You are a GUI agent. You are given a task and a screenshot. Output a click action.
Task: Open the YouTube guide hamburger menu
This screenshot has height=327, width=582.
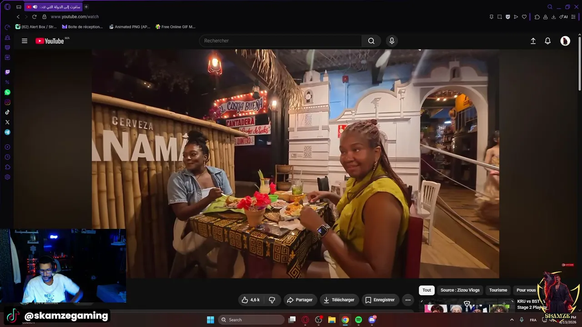(25, 41)
